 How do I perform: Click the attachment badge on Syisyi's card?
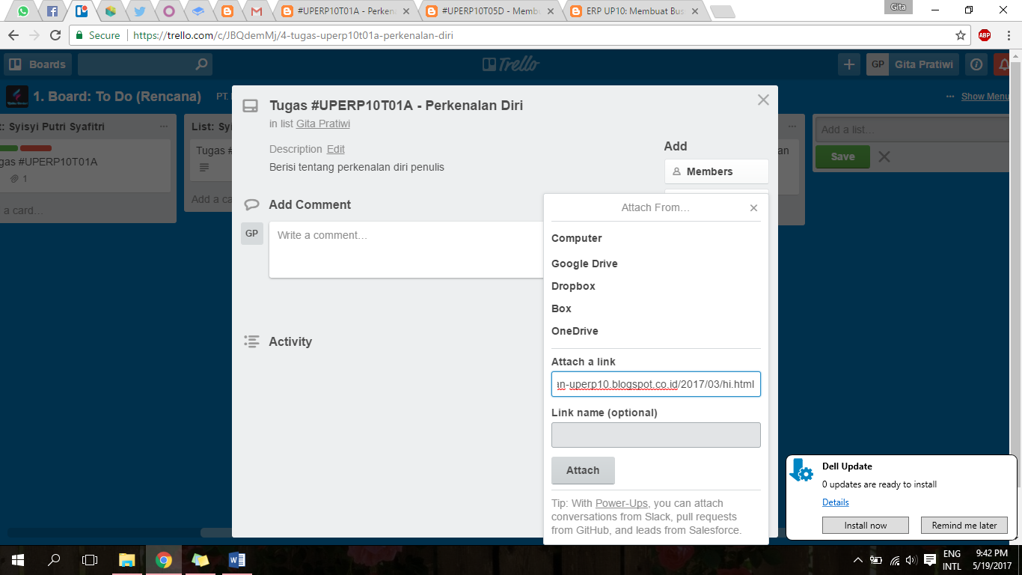[x=19, y=179]
